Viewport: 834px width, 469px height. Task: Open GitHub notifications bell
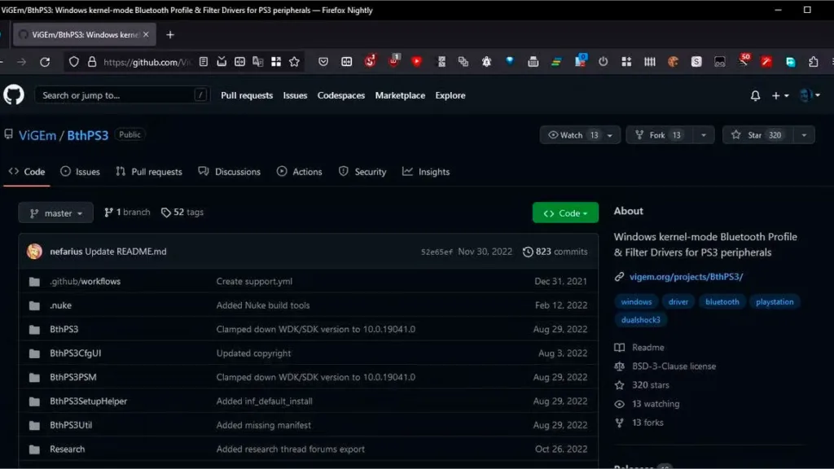(755, 96)
